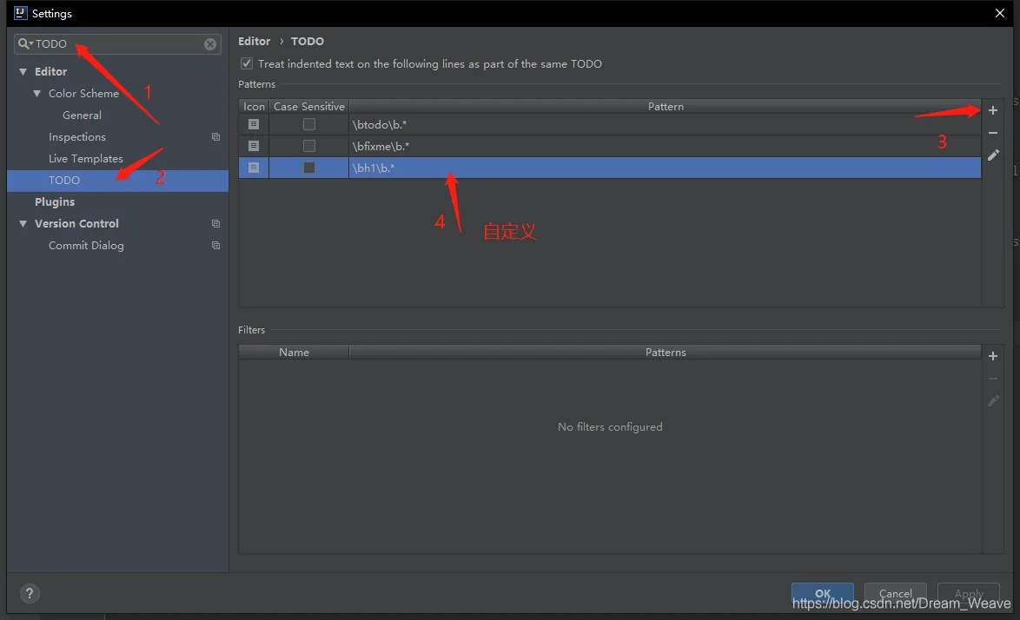Click the OK button
The height and width of the screenshot is (620, 1020).
click(x=822, y=593)
